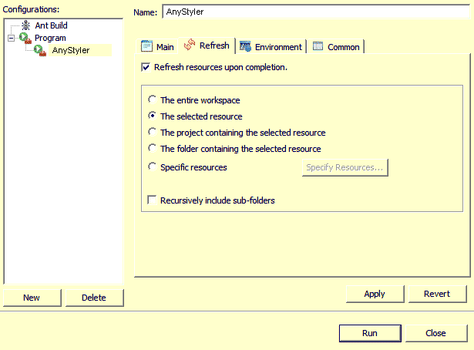Select The entire workspace option
Screen dimensions: 474x350
[153, 100]
